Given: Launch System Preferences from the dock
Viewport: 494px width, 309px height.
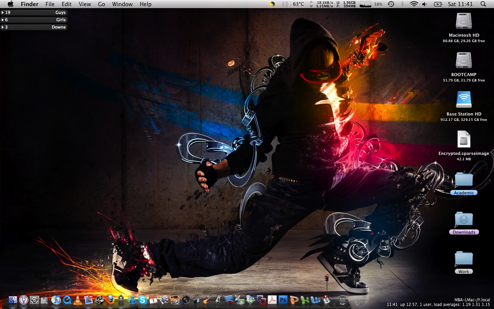Looking at the screenshot, I should click(34, 299).
